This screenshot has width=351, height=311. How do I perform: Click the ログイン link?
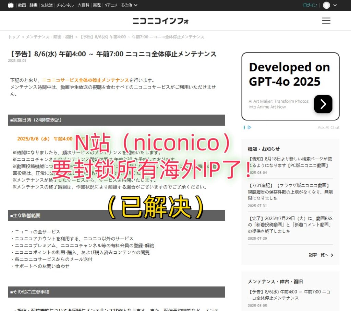pyautogui.click(x=310, y=5)
